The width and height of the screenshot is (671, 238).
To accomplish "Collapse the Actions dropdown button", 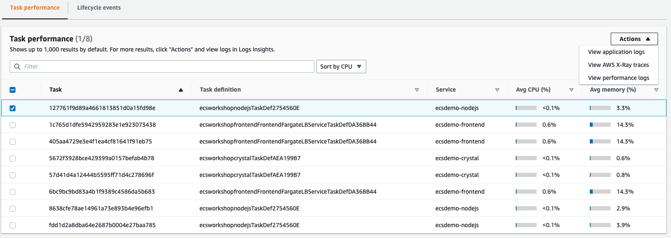I will pyautogui.click(x=634, y=39).
